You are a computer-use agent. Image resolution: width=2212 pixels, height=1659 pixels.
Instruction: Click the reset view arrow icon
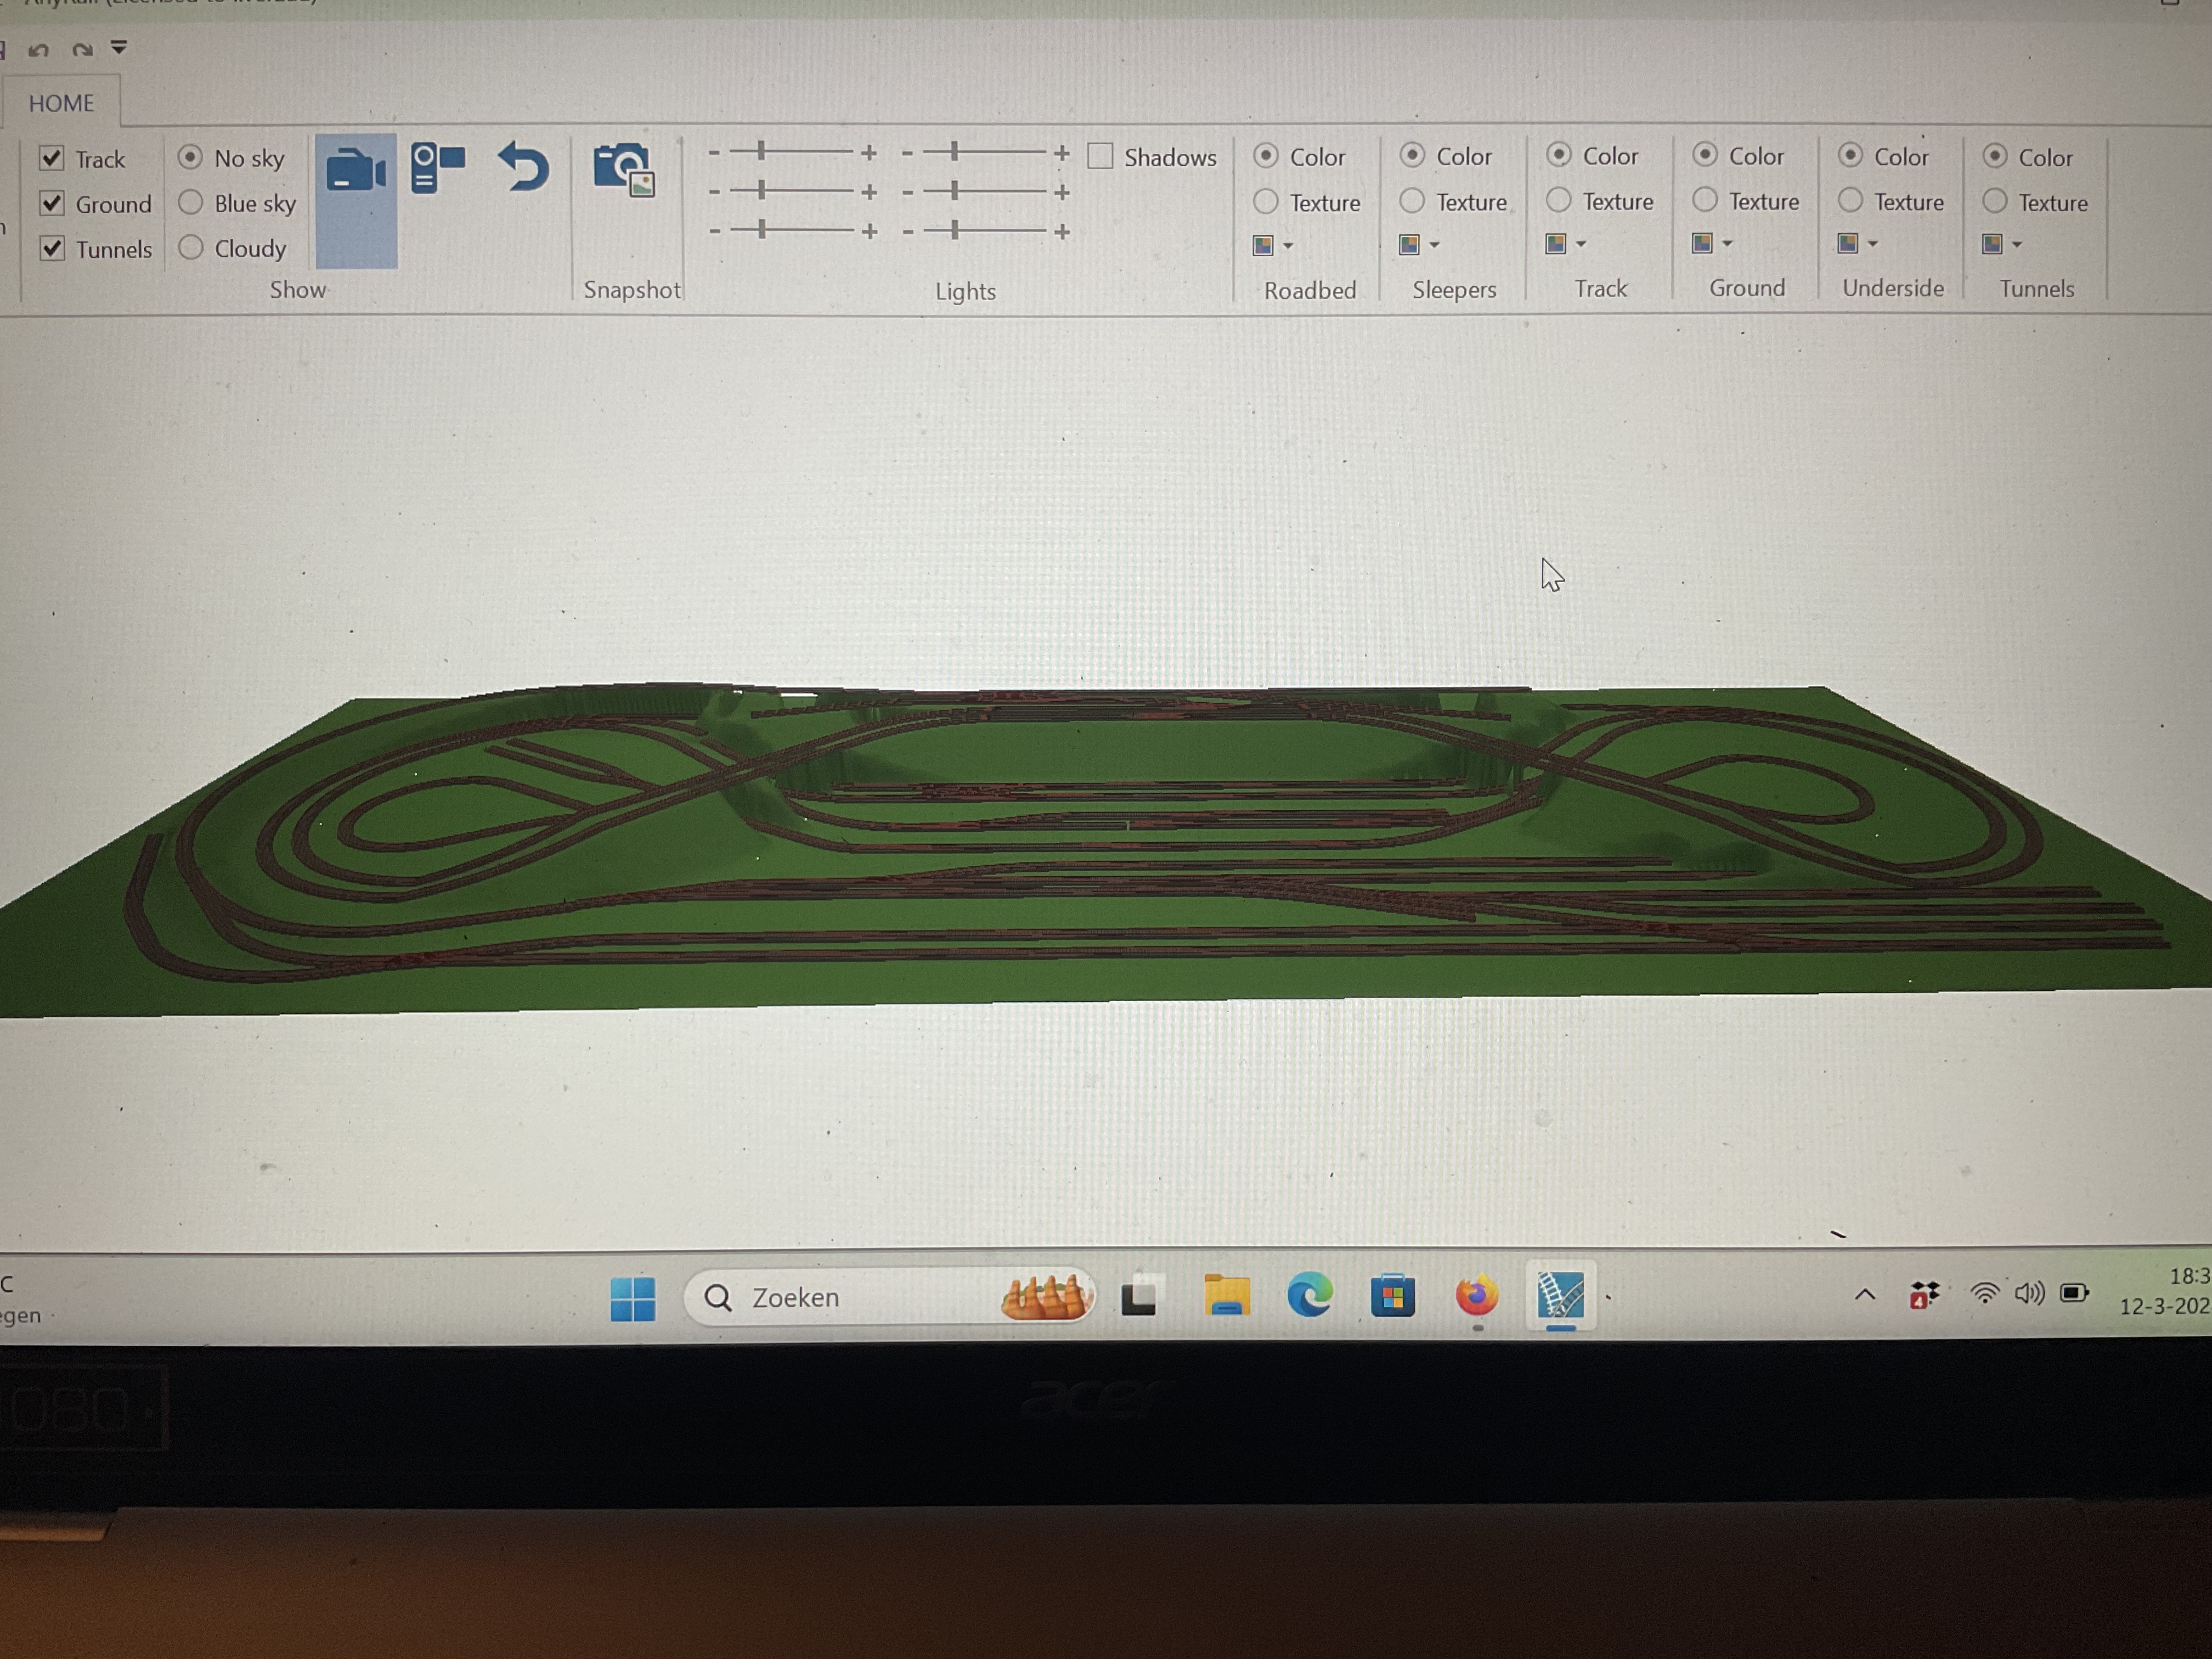524,166
